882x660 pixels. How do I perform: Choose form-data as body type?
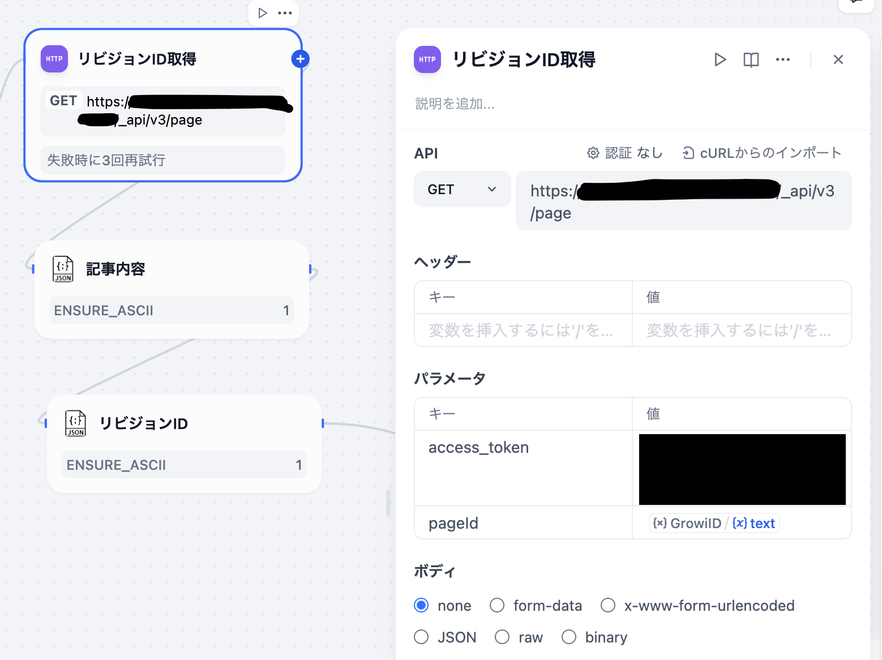point(497,605)
